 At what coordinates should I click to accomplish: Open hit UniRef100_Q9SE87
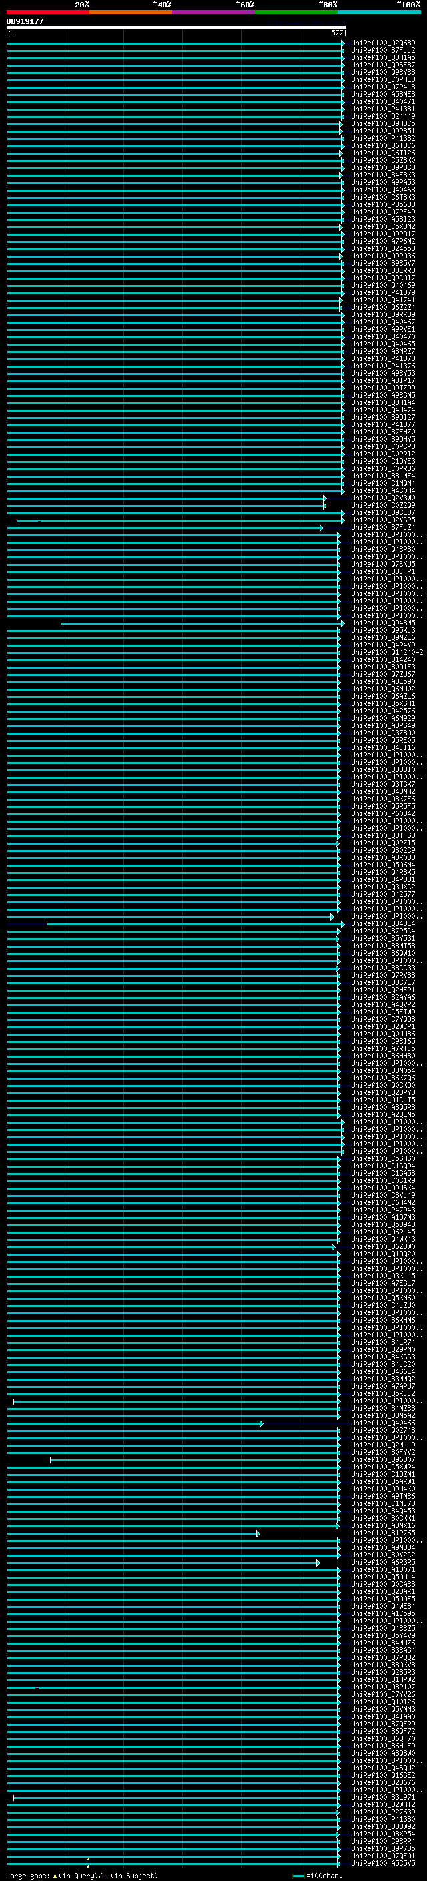(383, 65)
